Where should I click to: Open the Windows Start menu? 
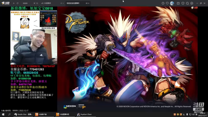tap(3, 114)
